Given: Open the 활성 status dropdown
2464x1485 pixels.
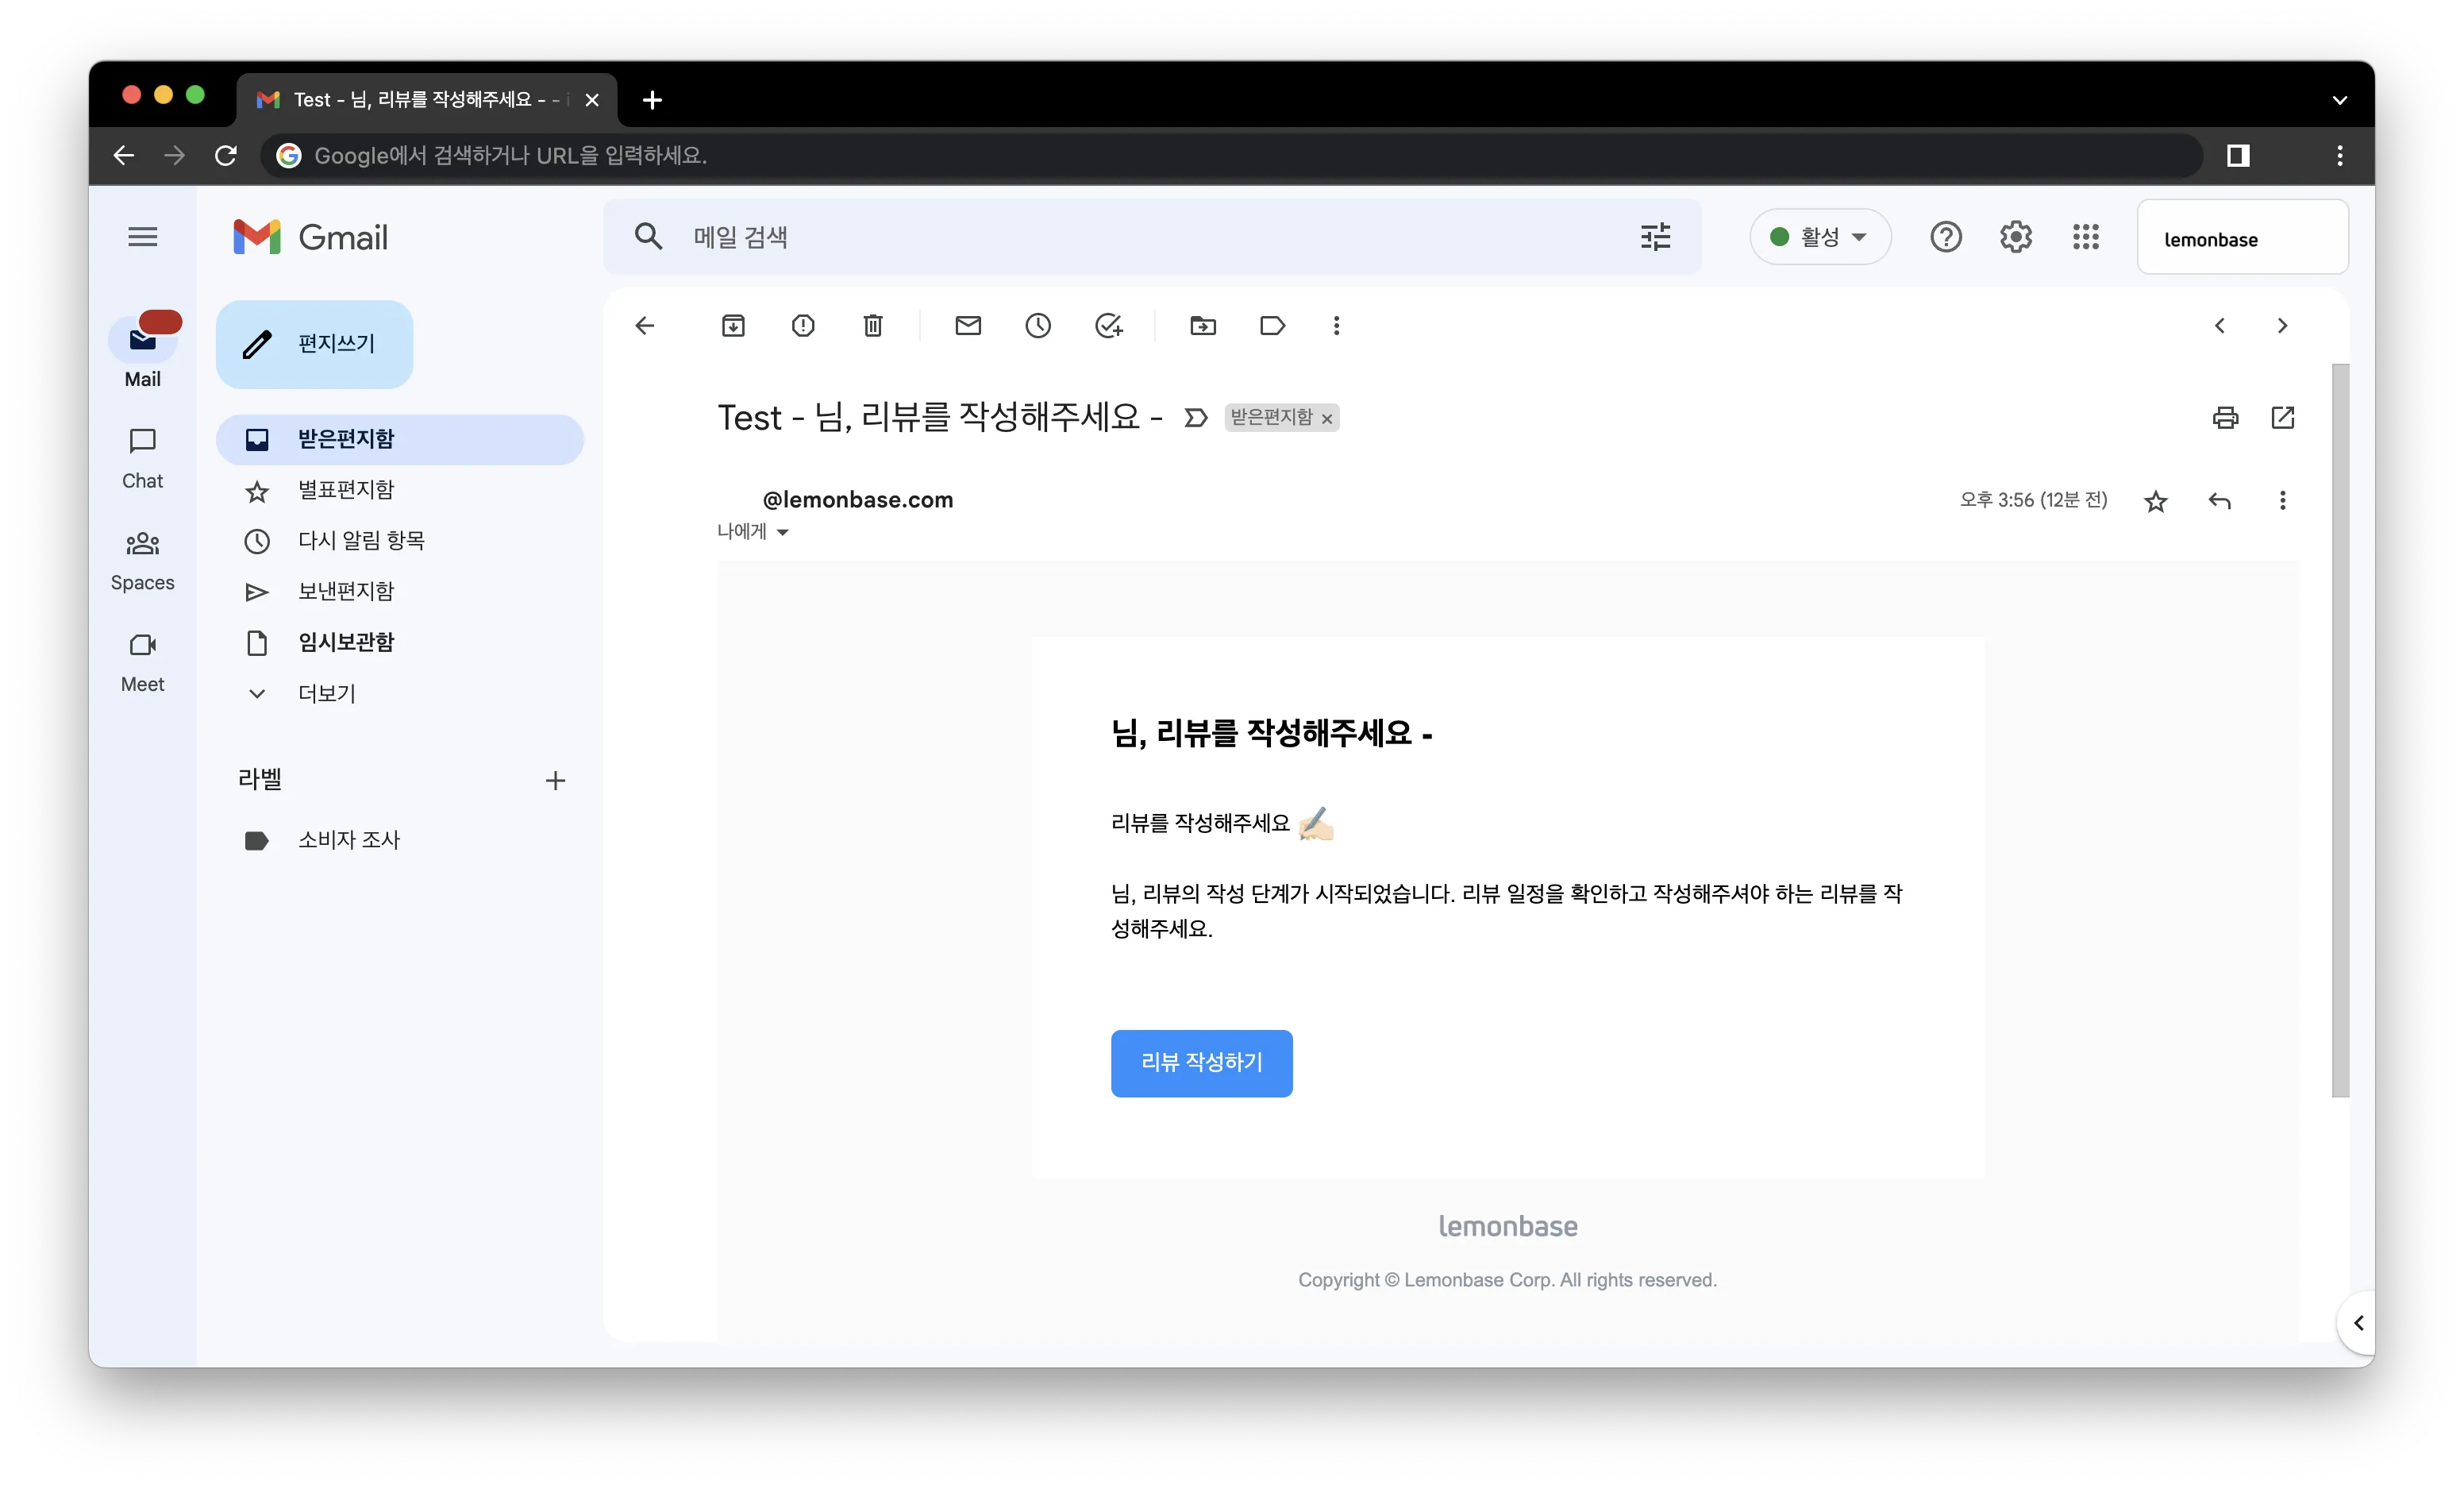Looking at the screenshot, I should pos(1820,237).
